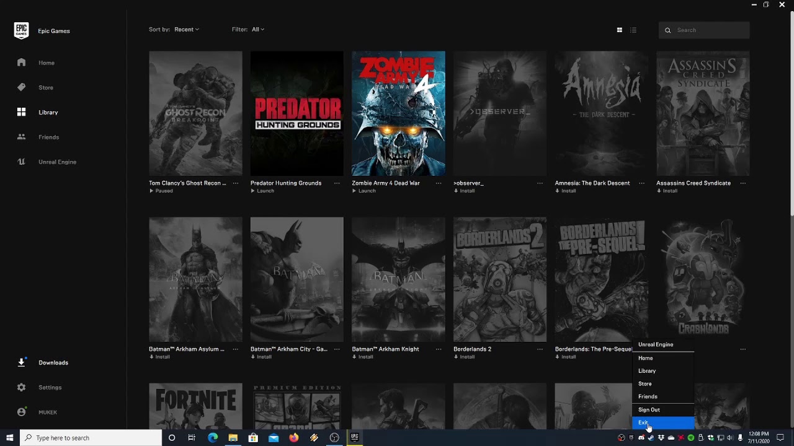Open Firefox from the taskbar
Image resolution: width=794 pixels, height=446 pixels.
coord(293,438)
